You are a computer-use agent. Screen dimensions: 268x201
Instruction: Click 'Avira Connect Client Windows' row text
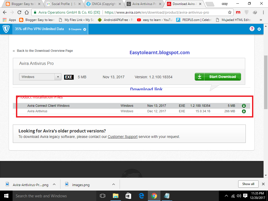click(48, 106)
